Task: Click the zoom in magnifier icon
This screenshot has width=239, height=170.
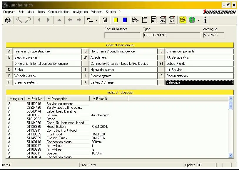Action: [19, 20]
